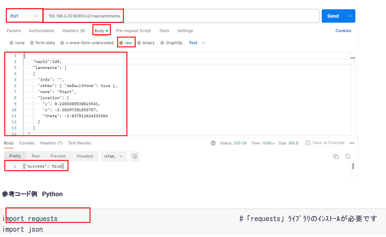Click the copy response icon

336,156
